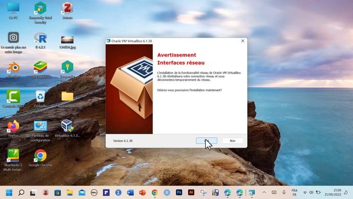Open the blue Sigma app on taskbar
The height and width of the screenshot is (199, 353).
[x=118, y=192]
